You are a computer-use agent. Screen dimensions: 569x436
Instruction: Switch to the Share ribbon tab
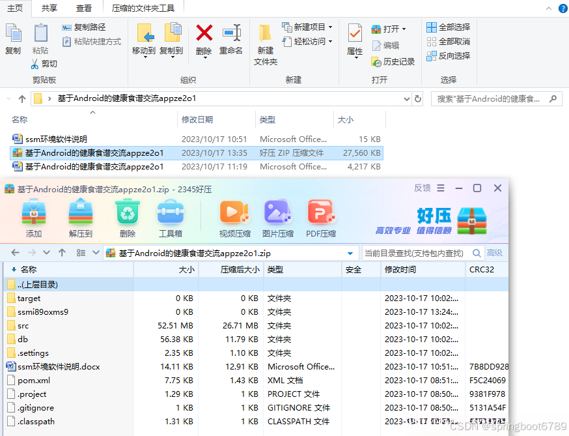pyautogui.click(x=49, y=8)
